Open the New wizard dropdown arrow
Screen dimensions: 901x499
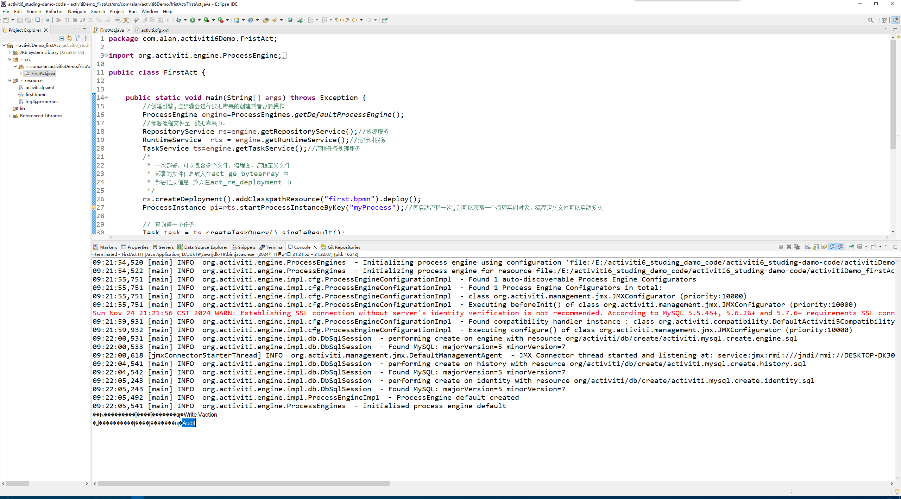(x=13, y=20)
